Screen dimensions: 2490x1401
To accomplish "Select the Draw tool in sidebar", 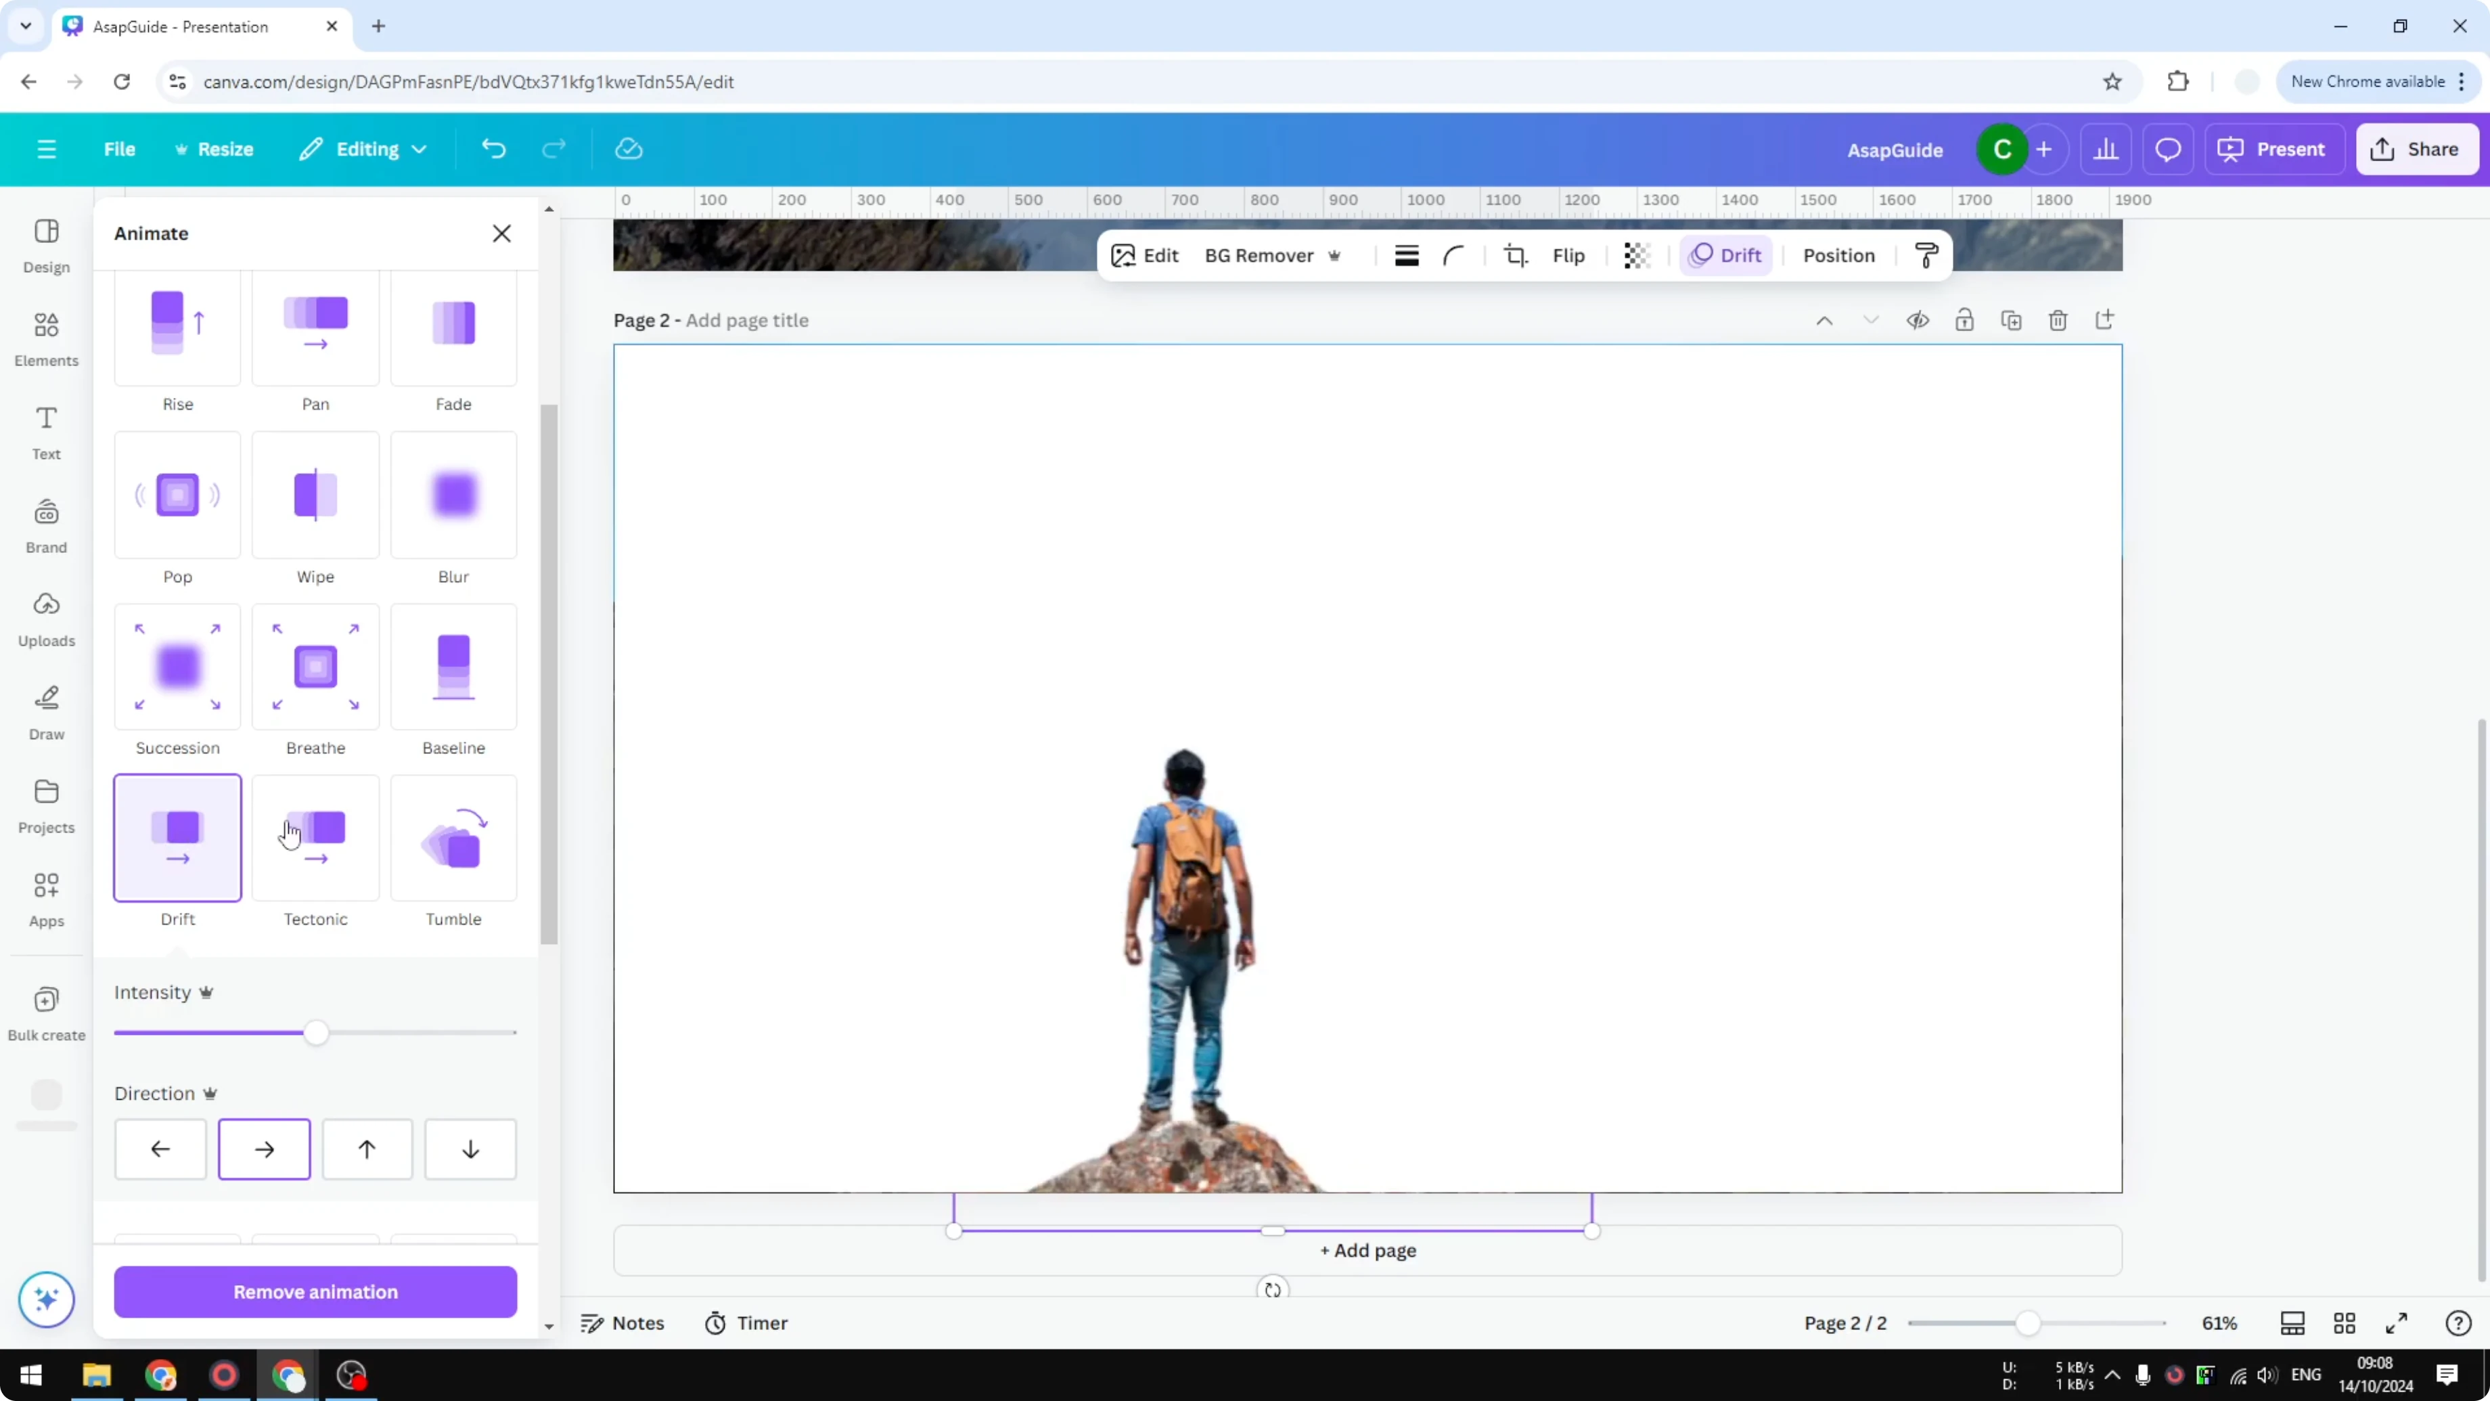I will (x=45, y=713).
